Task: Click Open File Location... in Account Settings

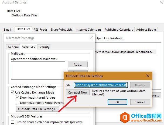Action: click(x=110, y=38)
